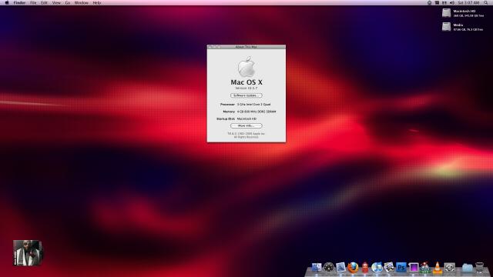The image size is (493, 277).
Task: Click the menu bar clock showing Sat 3:07 AM
Action: 468,2
